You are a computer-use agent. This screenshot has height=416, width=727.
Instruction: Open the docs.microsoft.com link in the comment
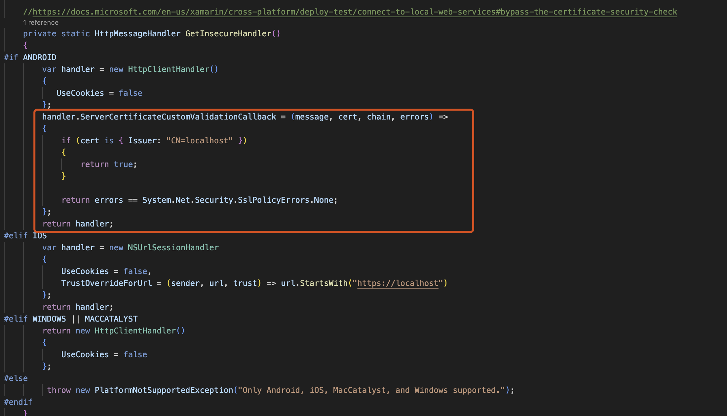354,12
